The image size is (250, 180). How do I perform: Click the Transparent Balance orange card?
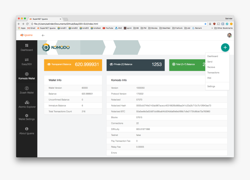coord(73,64)
